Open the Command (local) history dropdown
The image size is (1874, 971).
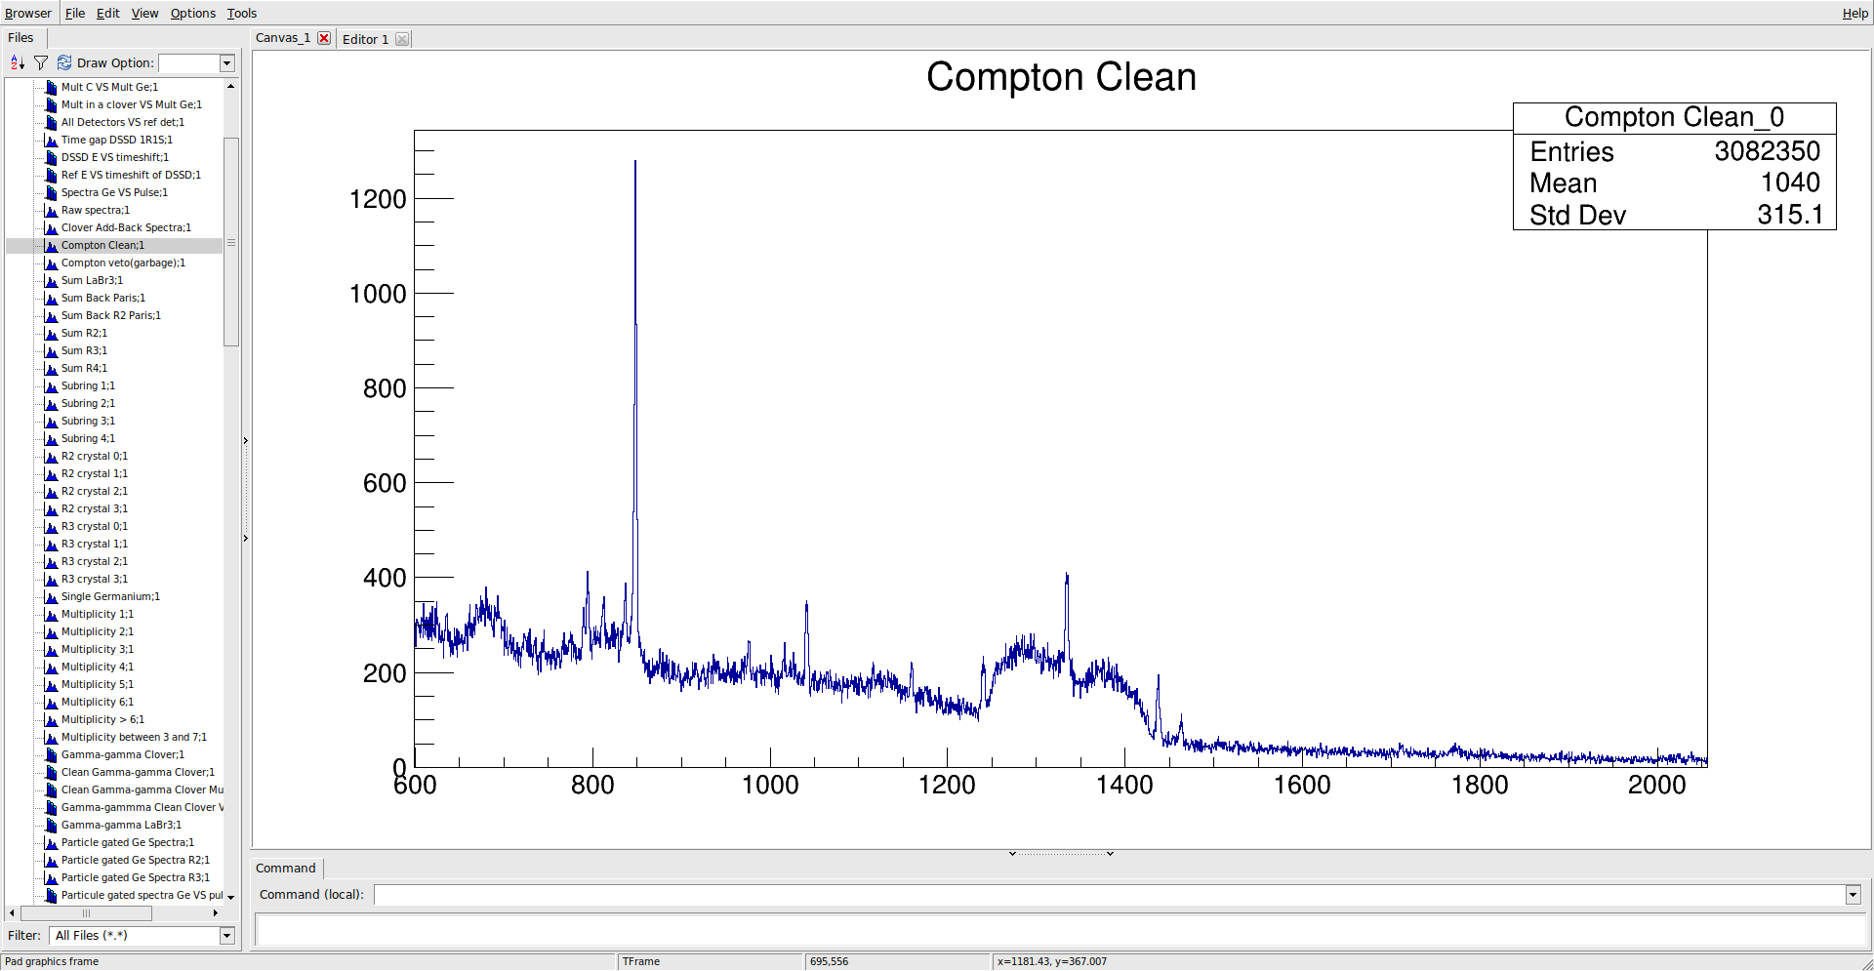(1853, 895)
